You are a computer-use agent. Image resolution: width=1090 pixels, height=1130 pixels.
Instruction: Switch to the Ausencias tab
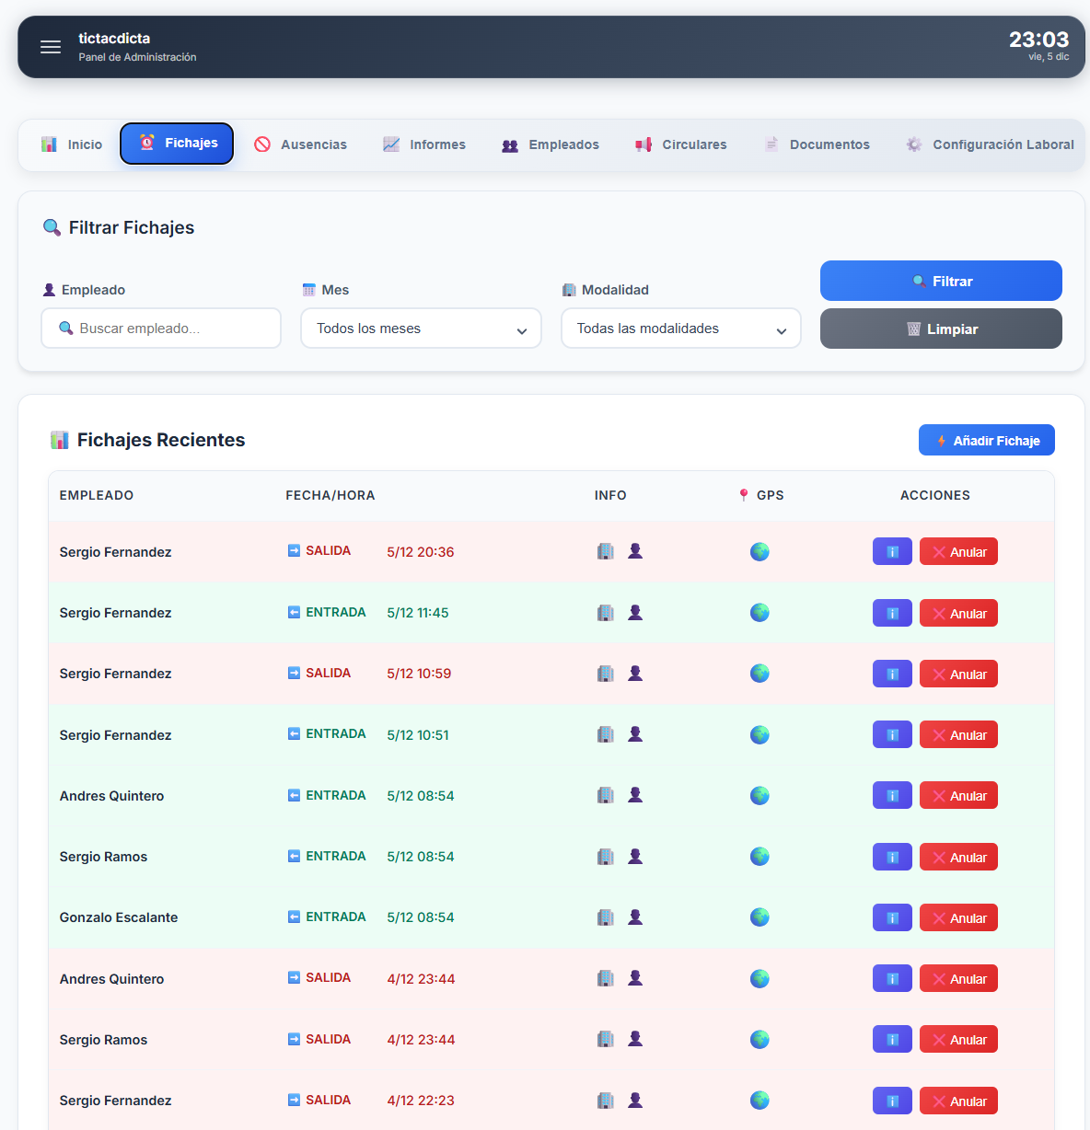click(x=301, y=144)
